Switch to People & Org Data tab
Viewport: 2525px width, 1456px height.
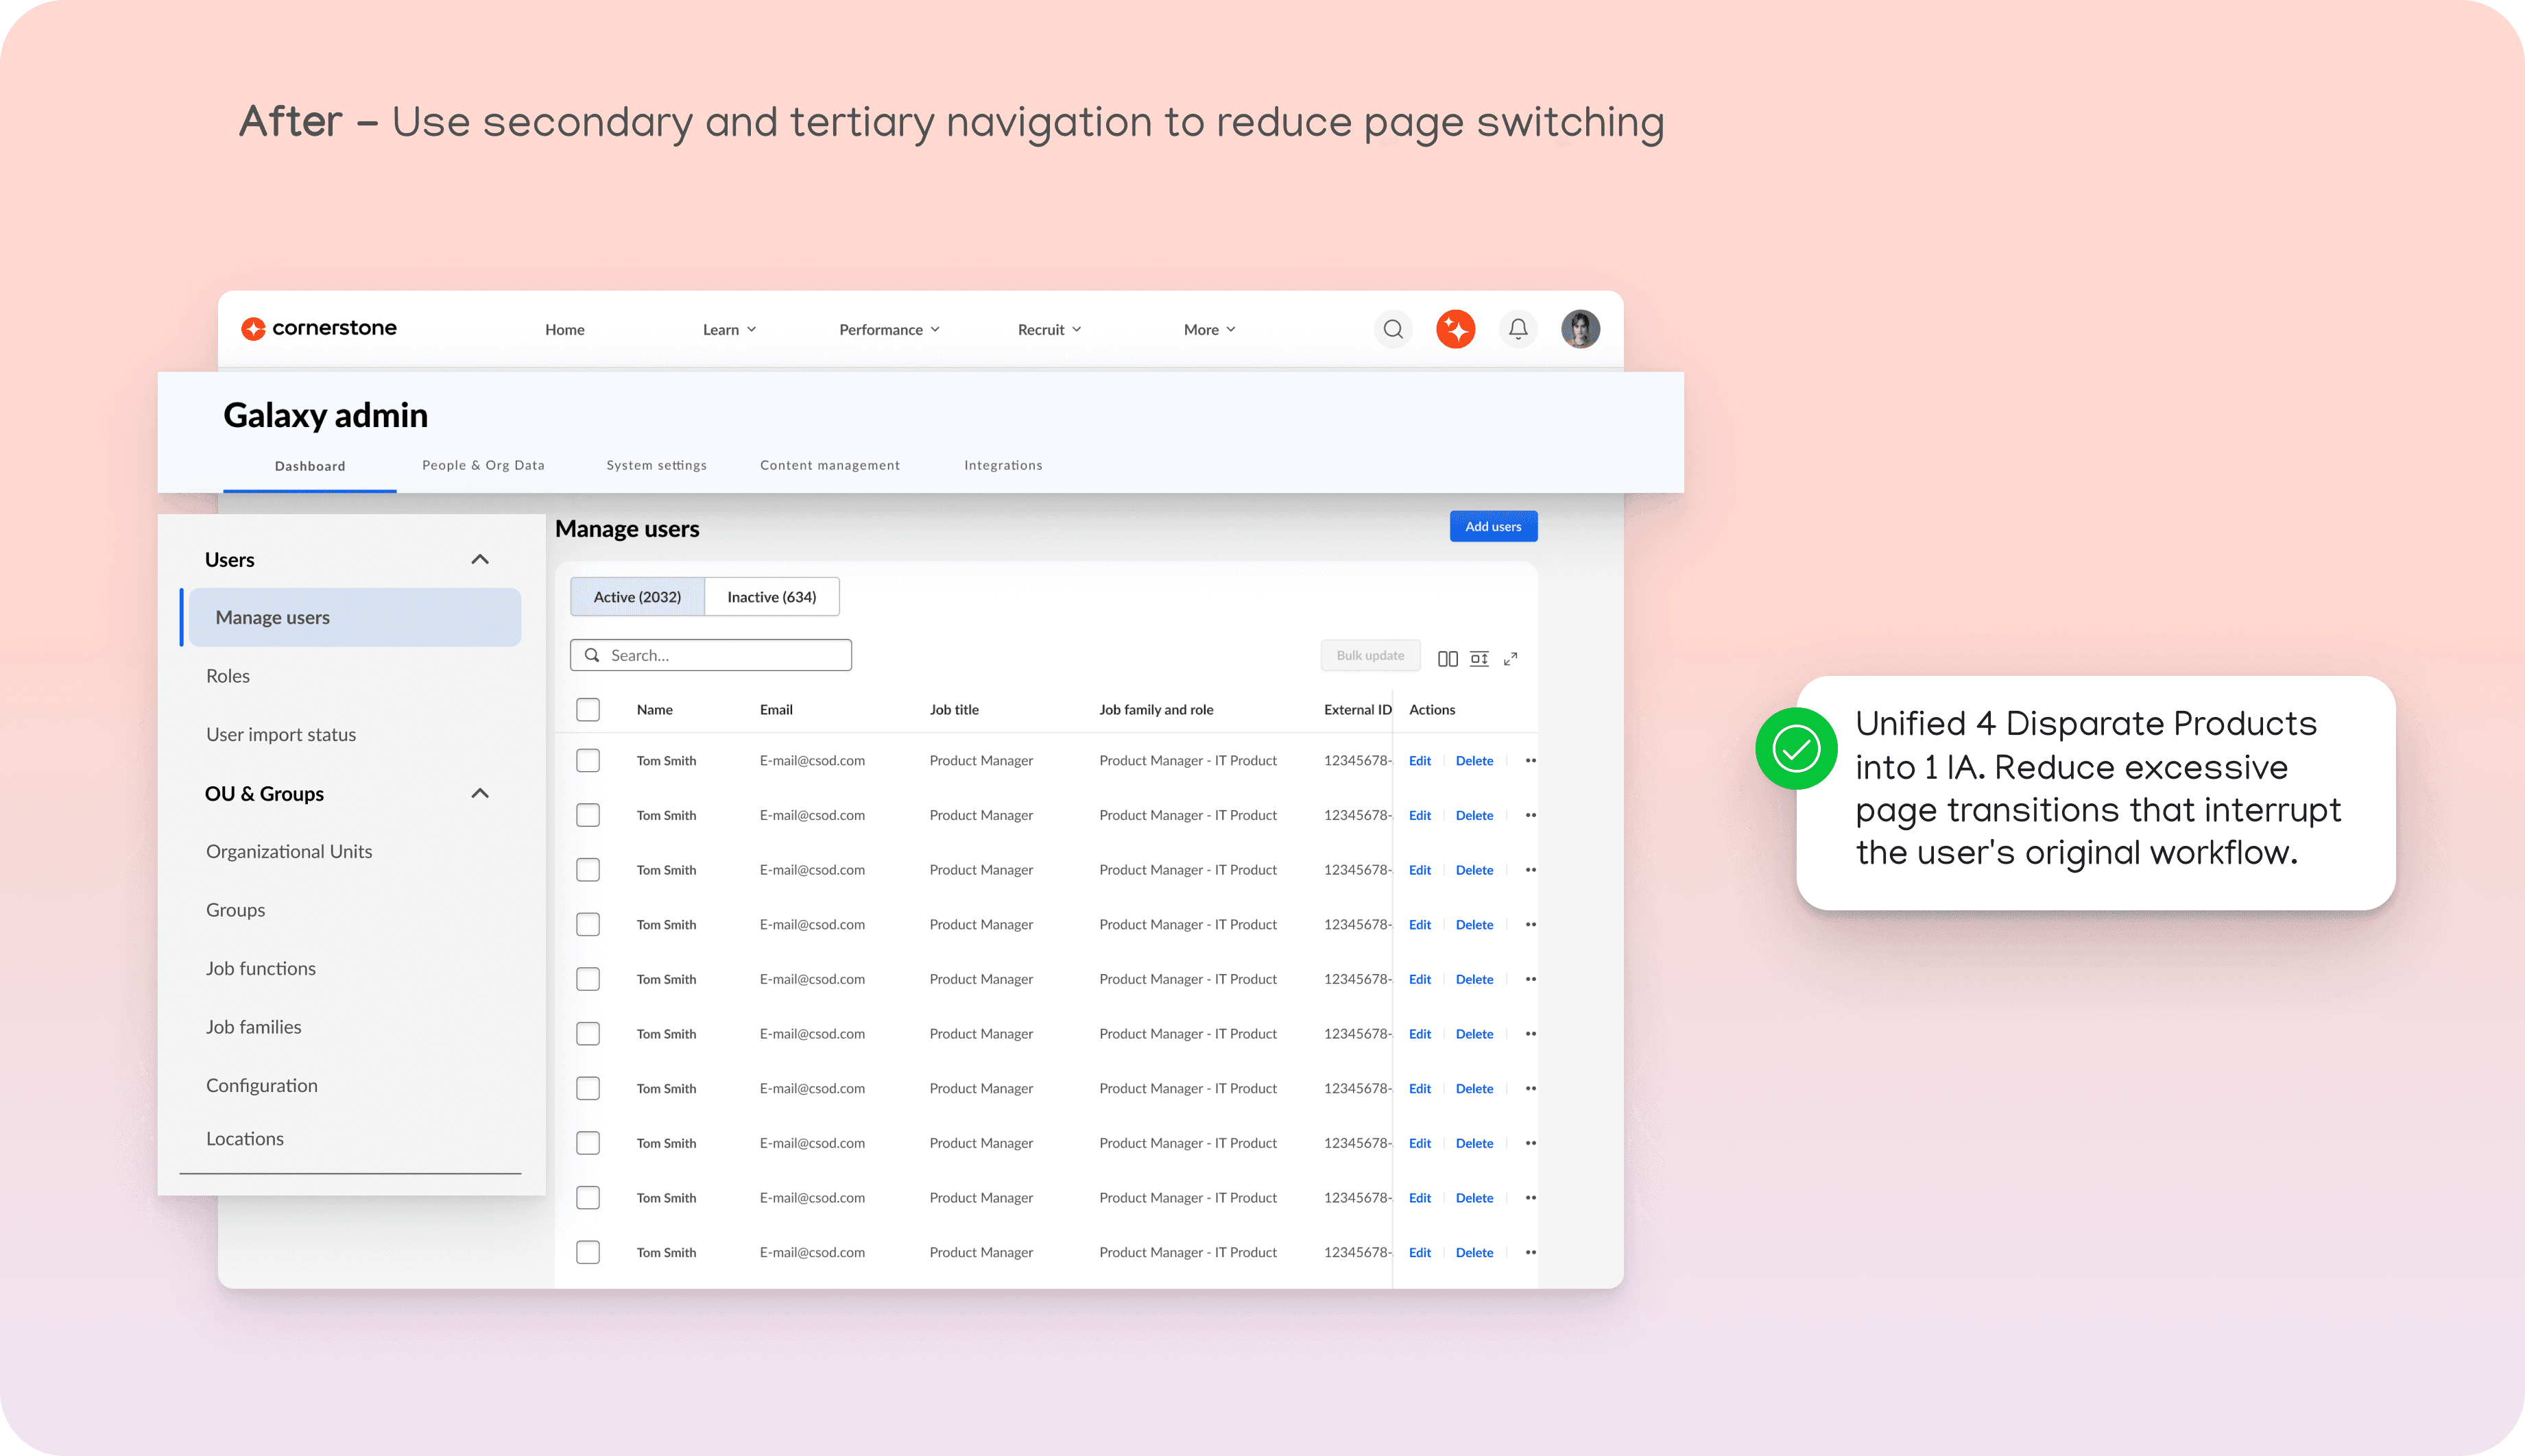[483, 465]
